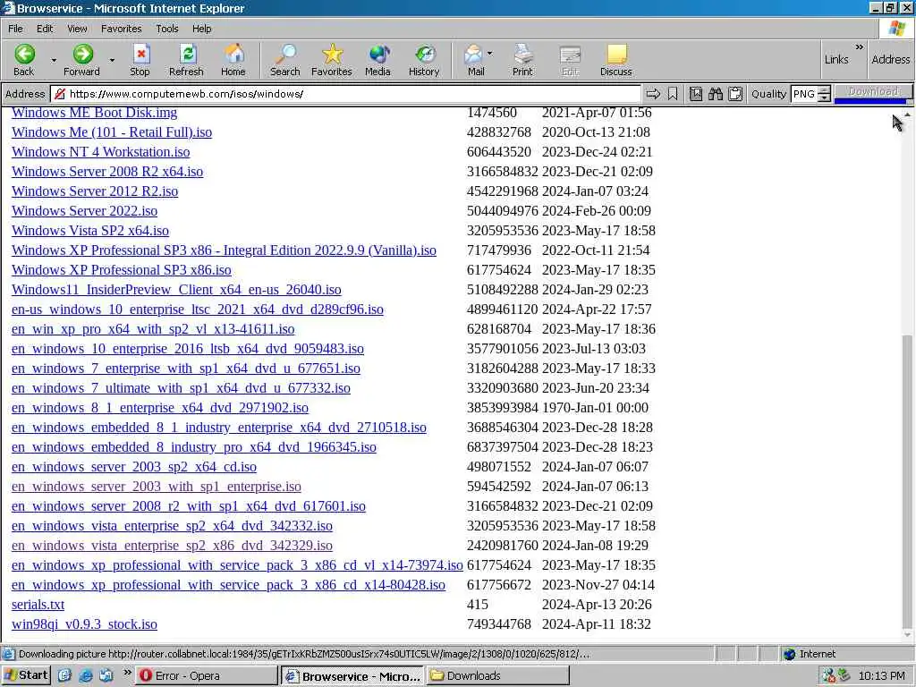Open the Discuss toolbar button
This screenshot has width=916, height=687.
[x=616, y=60]
